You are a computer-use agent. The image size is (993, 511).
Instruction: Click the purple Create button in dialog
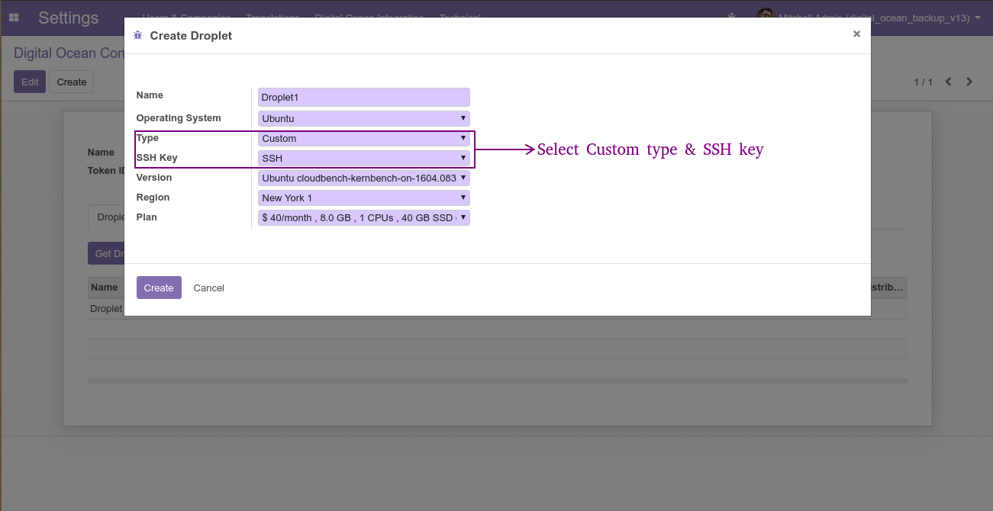(159, 288)
